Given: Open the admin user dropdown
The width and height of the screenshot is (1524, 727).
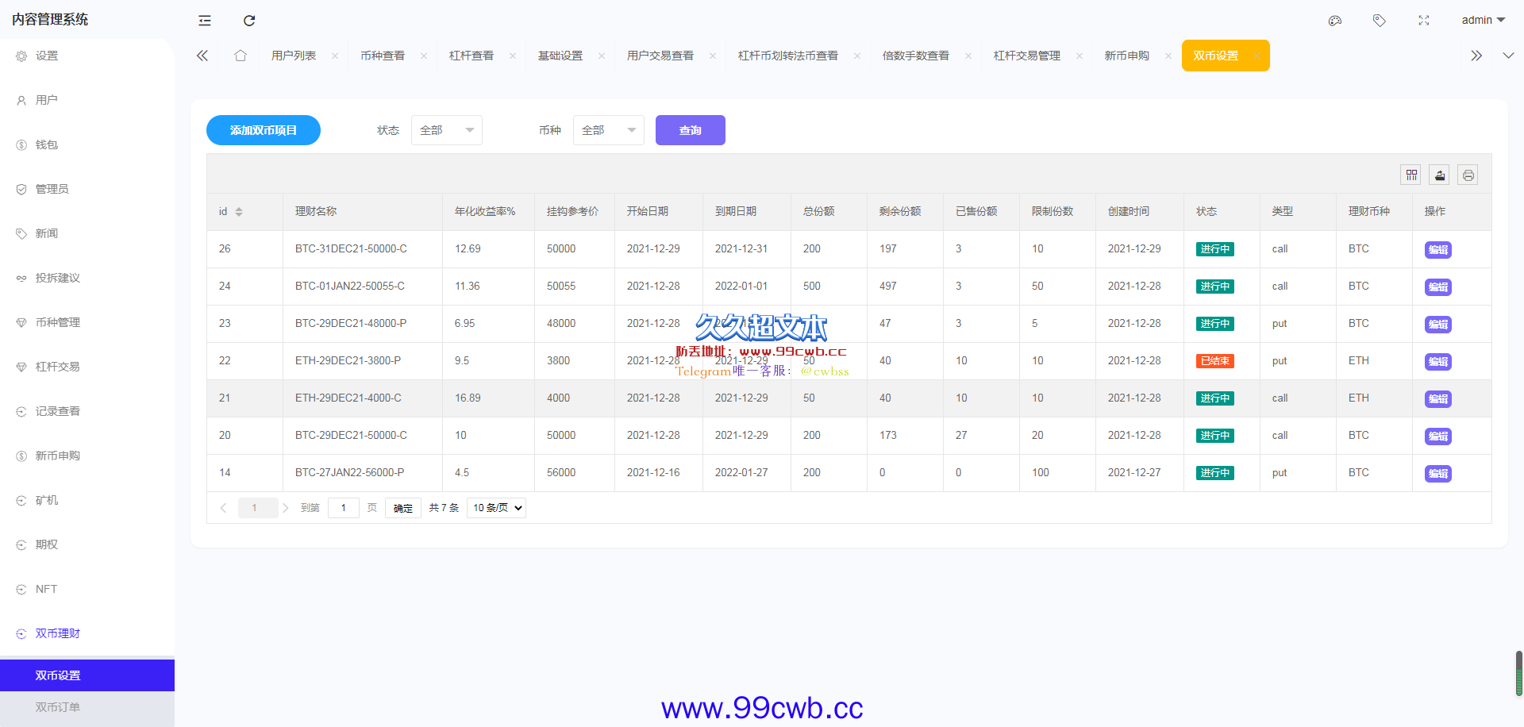Looking at the screenshot, I should 1483,20.
